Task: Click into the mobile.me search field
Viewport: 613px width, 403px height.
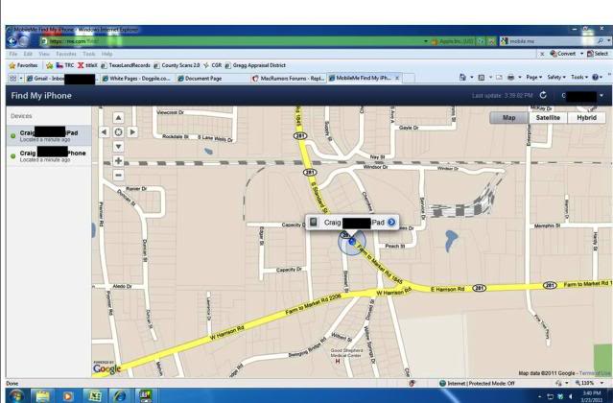Action: (x=552, y=41)
